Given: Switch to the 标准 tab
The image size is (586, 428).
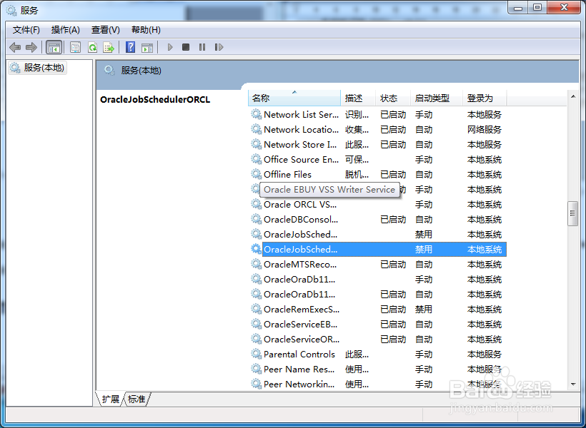Looking at the screenshot, I should pos(136,399).
